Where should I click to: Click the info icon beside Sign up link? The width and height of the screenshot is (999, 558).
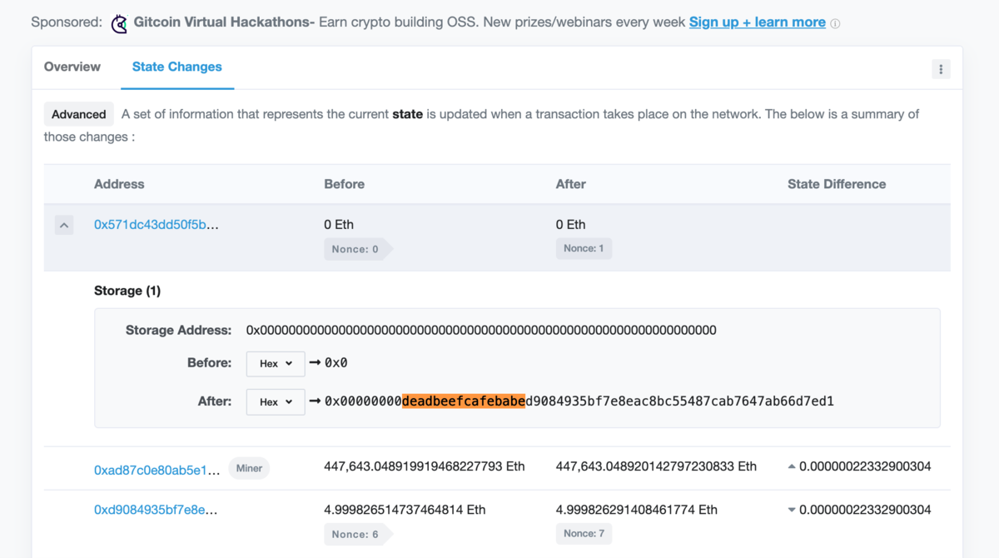pos(835,22)
